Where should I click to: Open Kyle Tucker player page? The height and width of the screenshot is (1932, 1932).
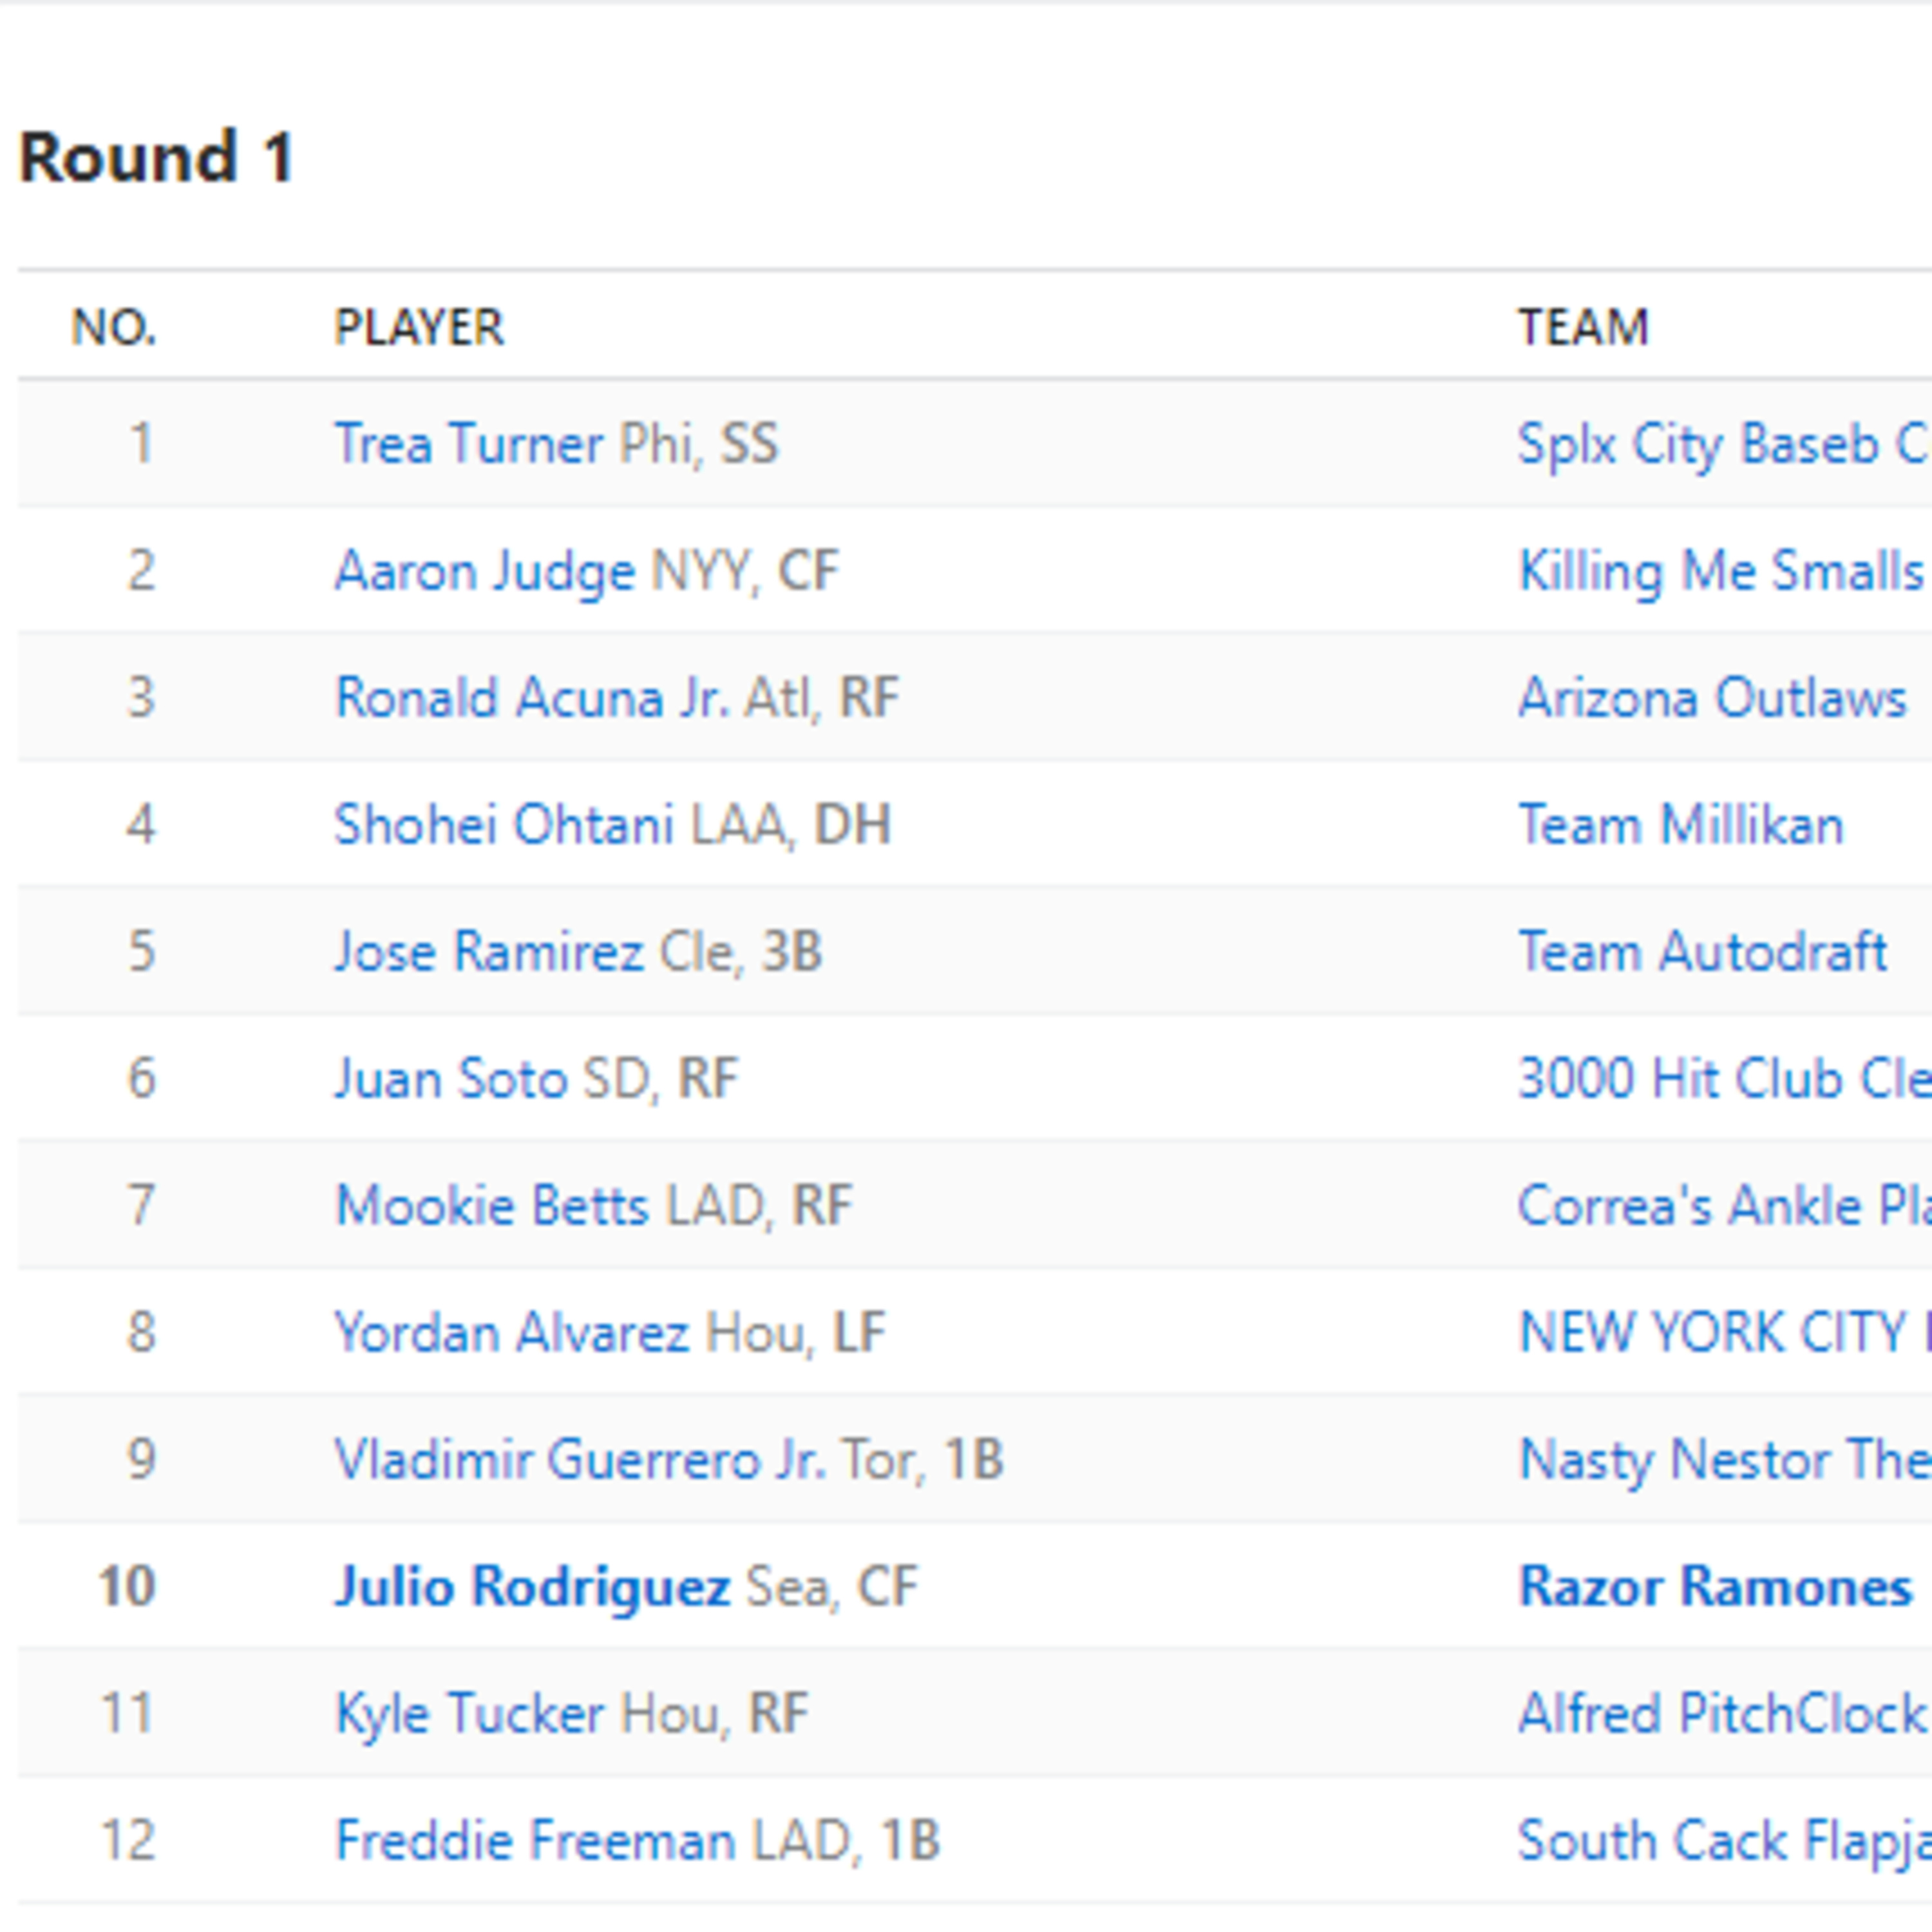pos(469,1713)
